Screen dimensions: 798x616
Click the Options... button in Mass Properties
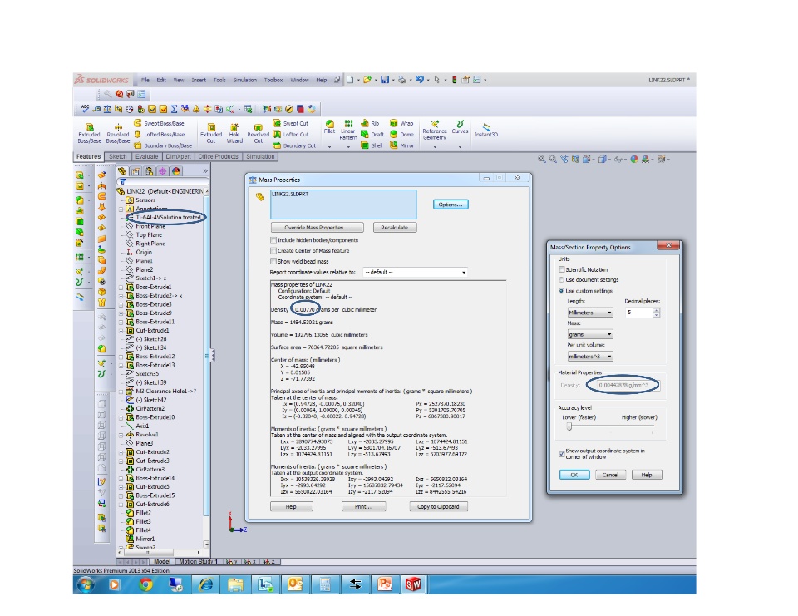point(451,205)
